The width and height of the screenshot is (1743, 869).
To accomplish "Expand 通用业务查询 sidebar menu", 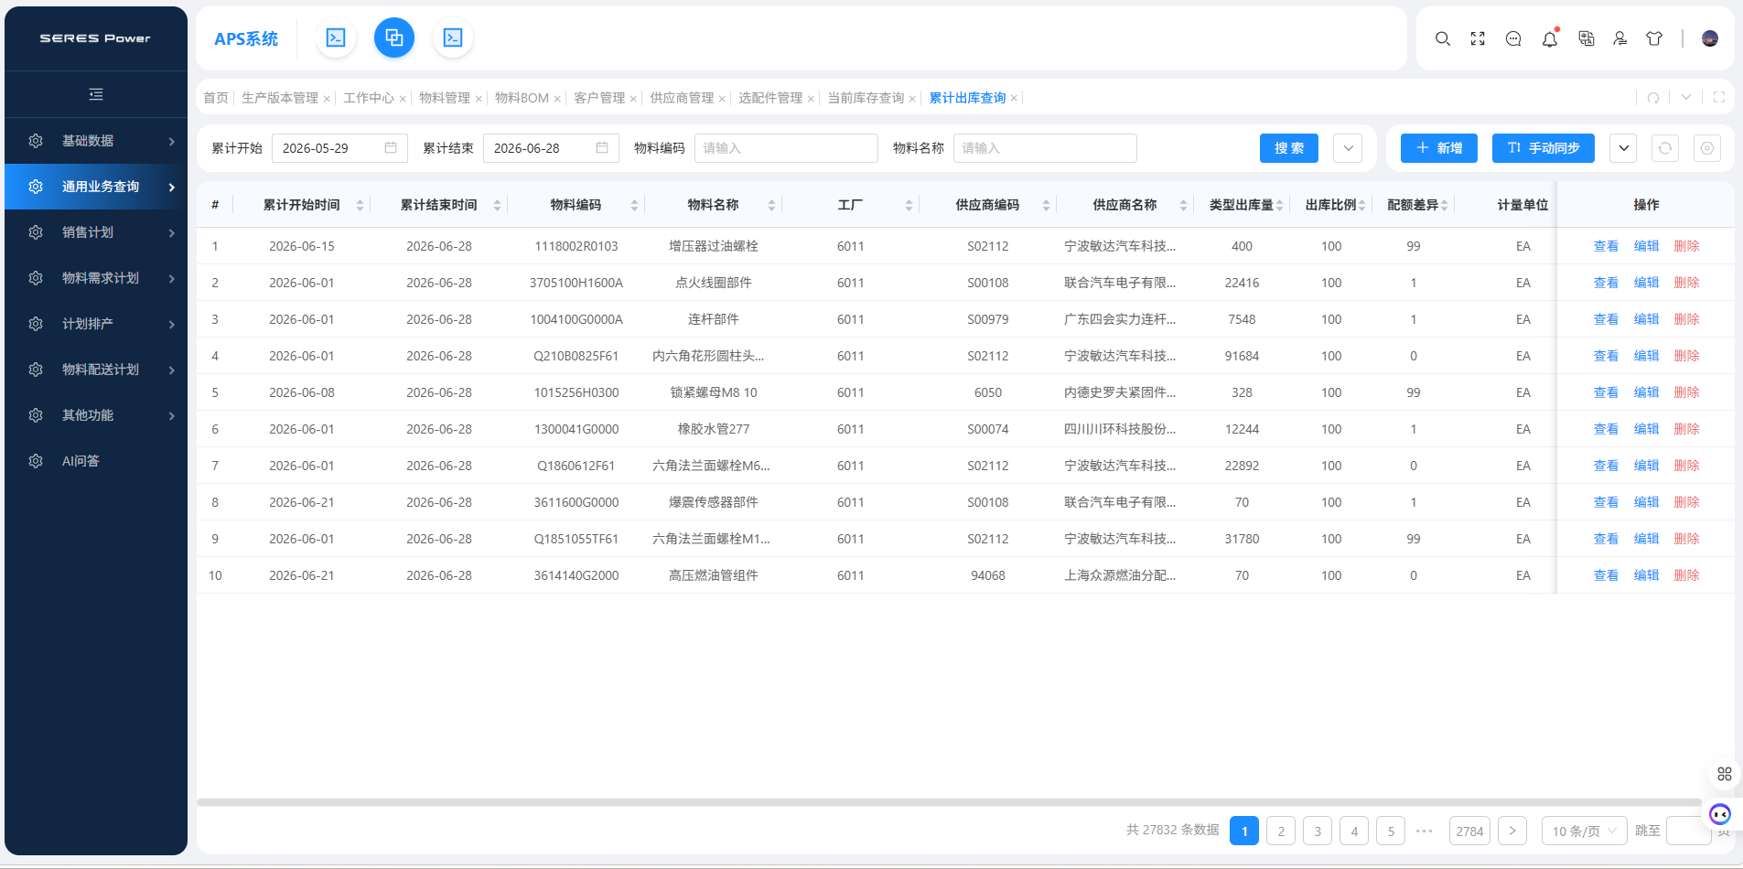I will click(96, 187).
